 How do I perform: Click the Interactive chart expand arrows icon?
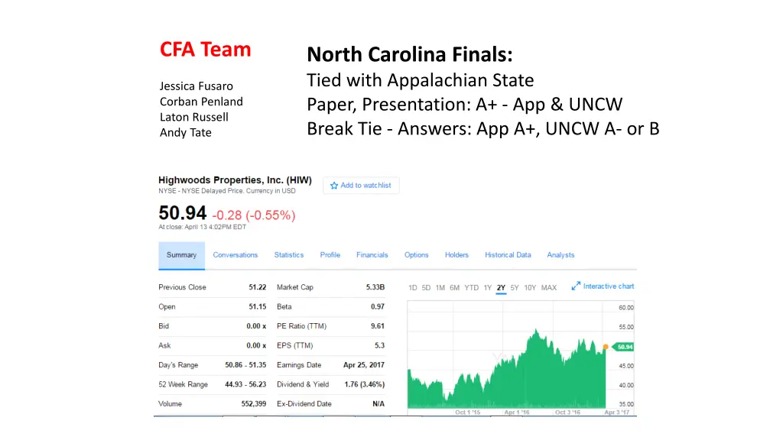(x=576, y=286)
